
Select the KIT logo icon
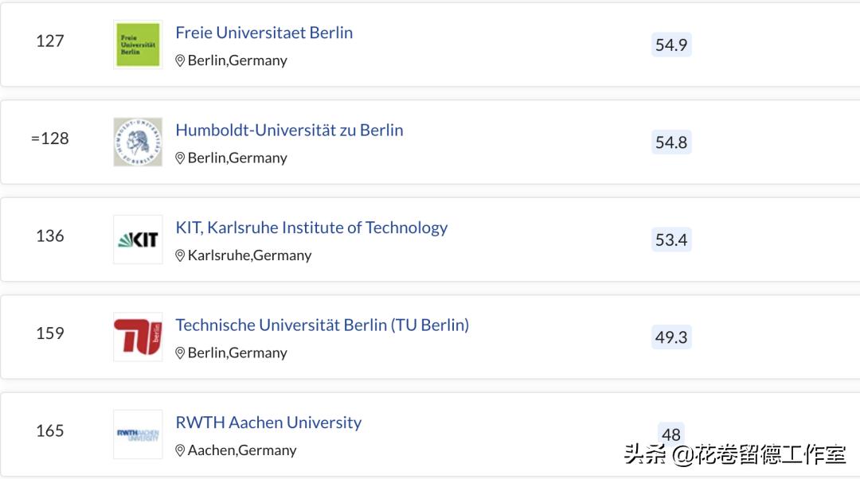coord(138,239)
